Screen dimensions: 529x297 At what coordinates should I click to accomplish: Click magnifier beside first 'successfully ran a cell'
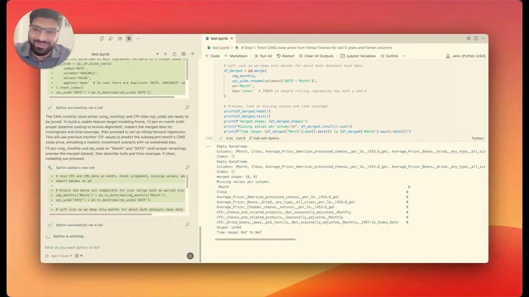[x=187, y=107]
